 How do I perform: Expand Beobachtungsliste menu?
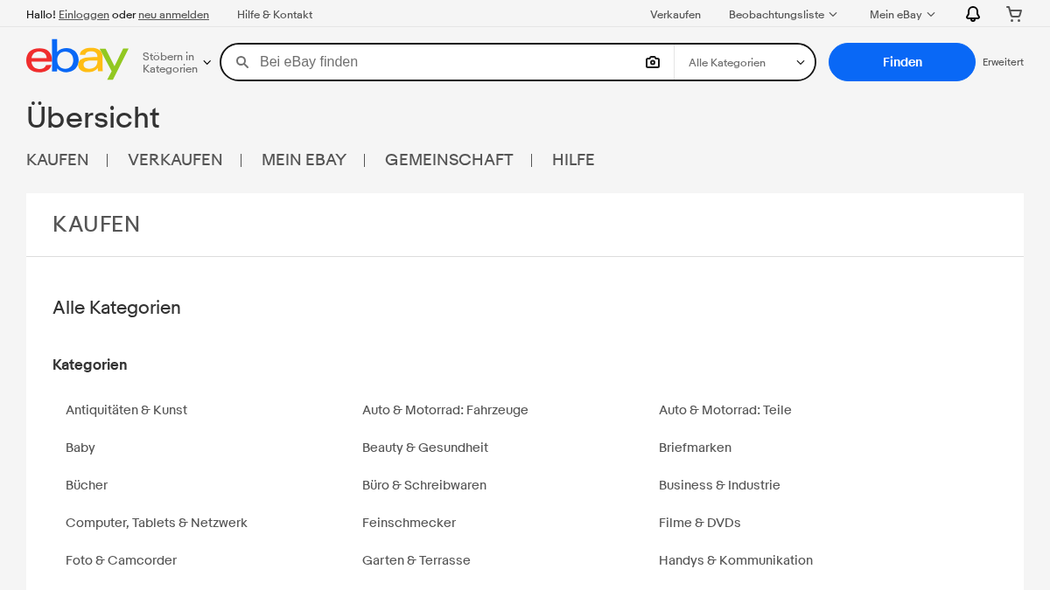point(783,14)
